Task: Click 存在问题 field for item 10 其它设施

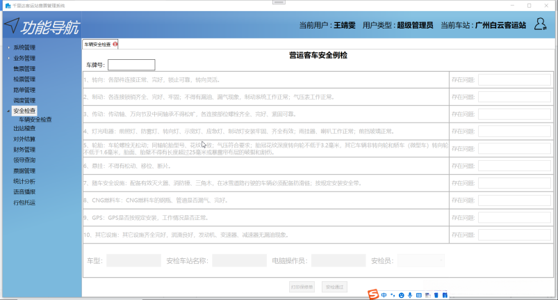Action: [515, 235]
